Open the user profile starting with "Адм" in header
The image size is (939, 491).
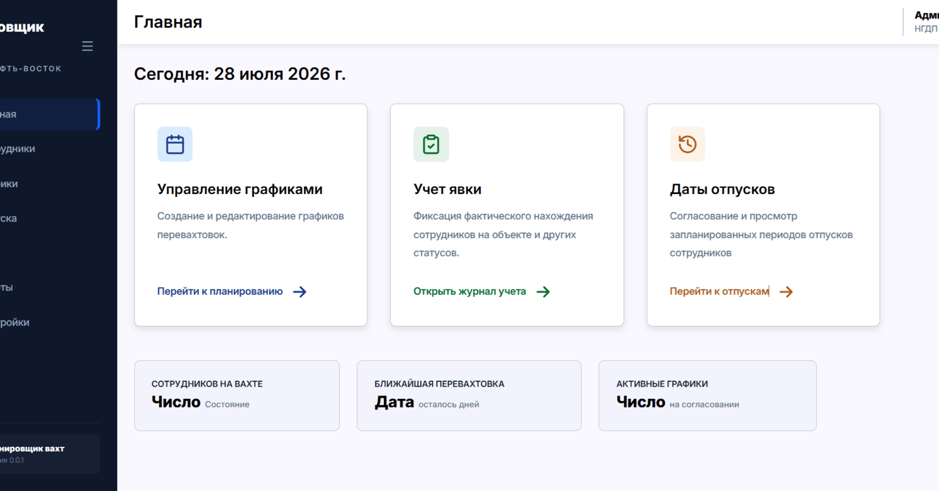(x=926, y=21)
